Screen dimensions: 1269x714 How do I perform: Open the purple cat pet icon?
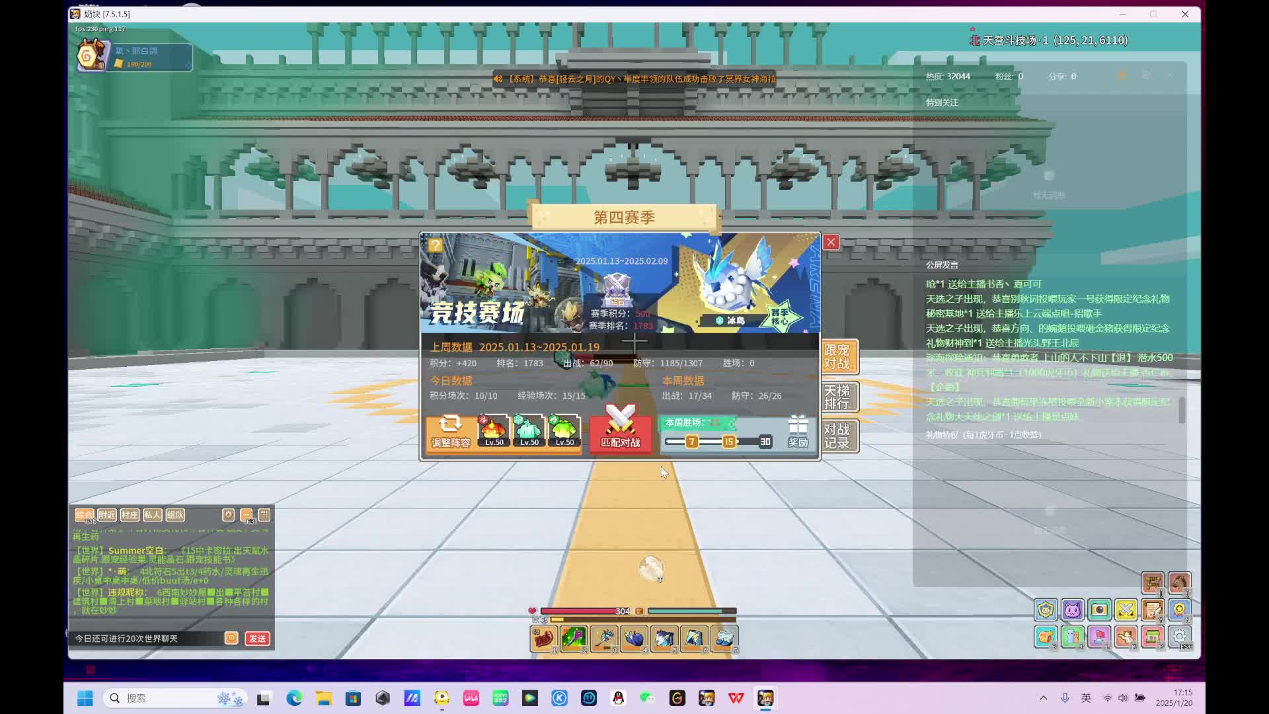coord(1072,610)
